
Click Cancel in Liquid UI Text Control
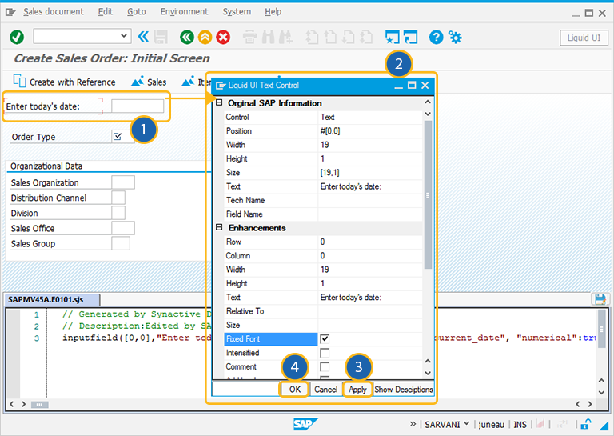(326, 390)
